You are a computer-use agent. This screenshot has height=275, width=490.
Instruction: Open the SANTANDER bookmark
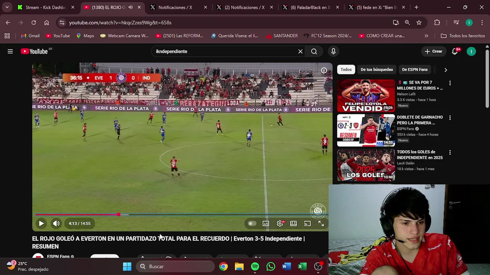[x=281, y=36]
